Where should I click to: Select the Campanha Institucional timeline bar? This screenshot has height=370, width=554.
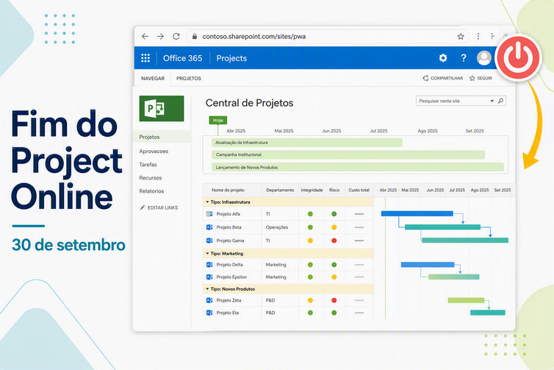[x=348, y=154]
